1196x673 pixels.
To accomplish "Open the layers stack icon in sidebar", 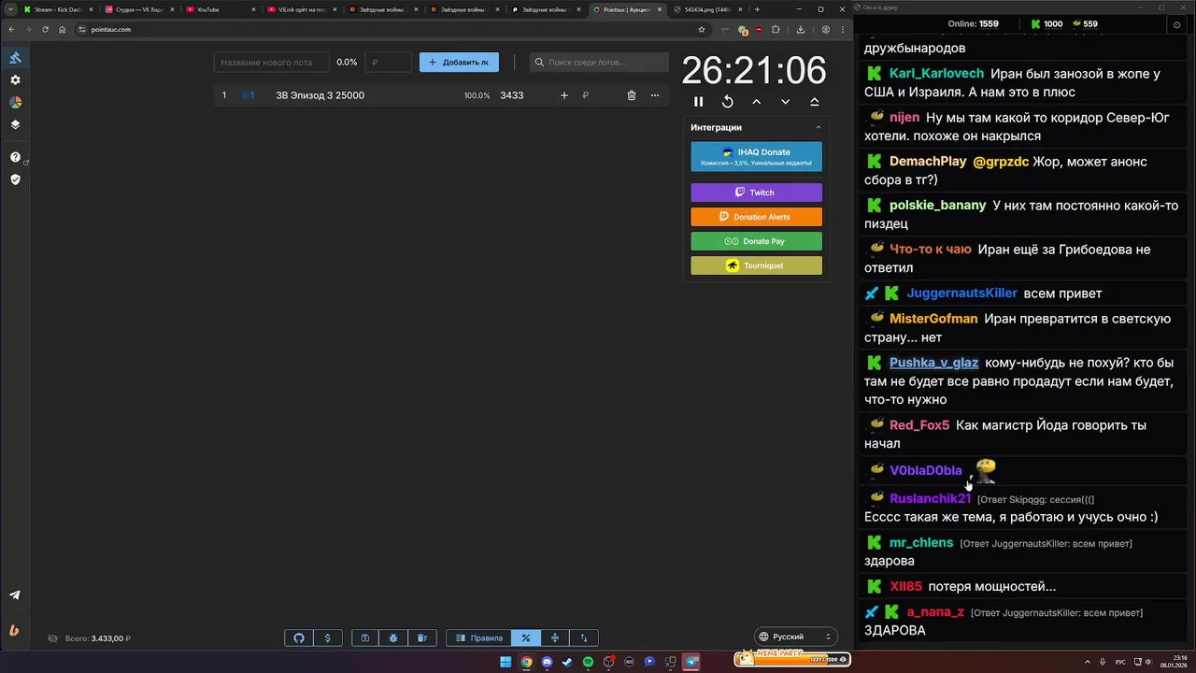I will [15, 124].
